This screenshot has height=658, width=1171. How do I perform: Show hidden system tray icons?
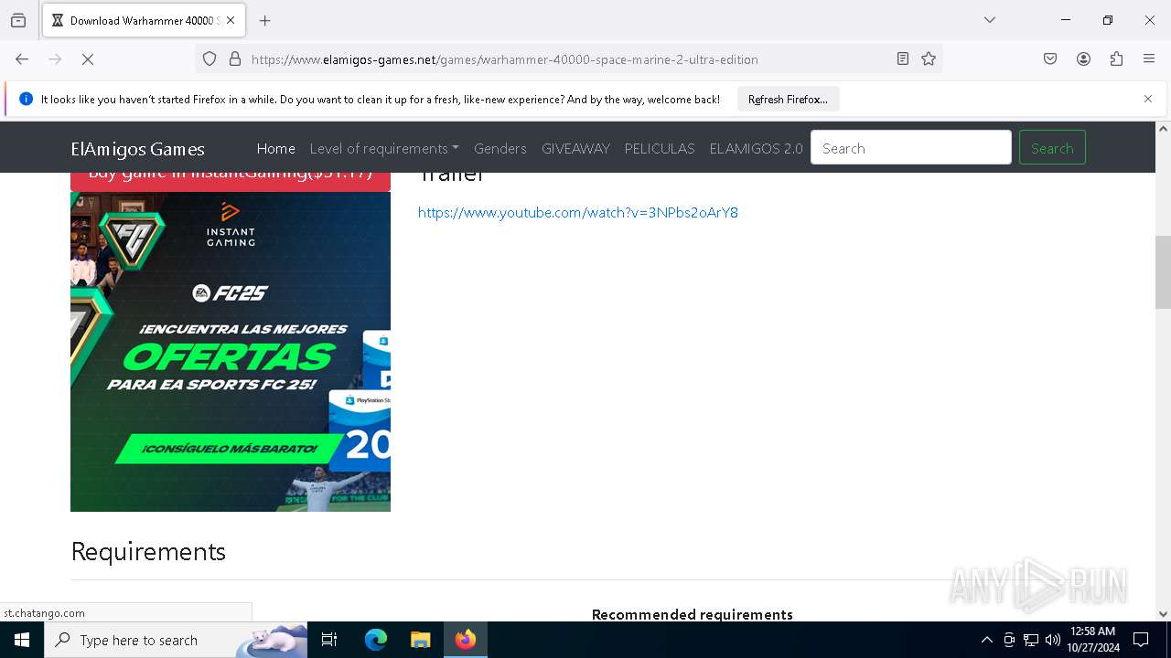[986, 640]
